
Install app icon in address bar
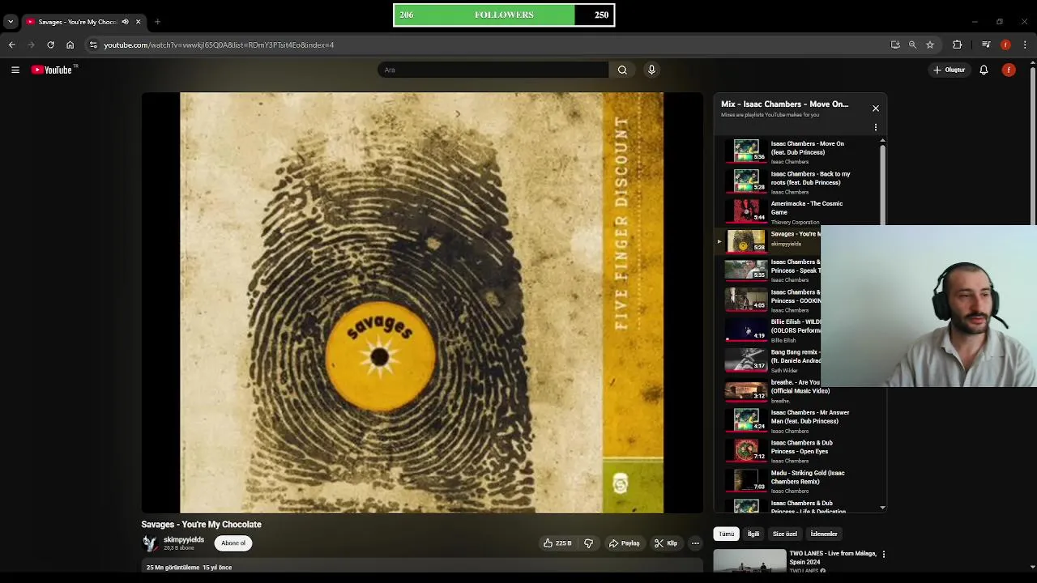click(895, 45)
